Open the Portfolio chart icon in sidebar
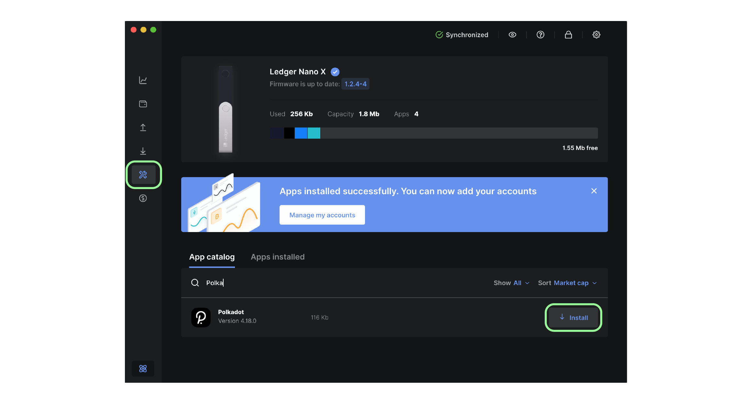 [143, 80]
